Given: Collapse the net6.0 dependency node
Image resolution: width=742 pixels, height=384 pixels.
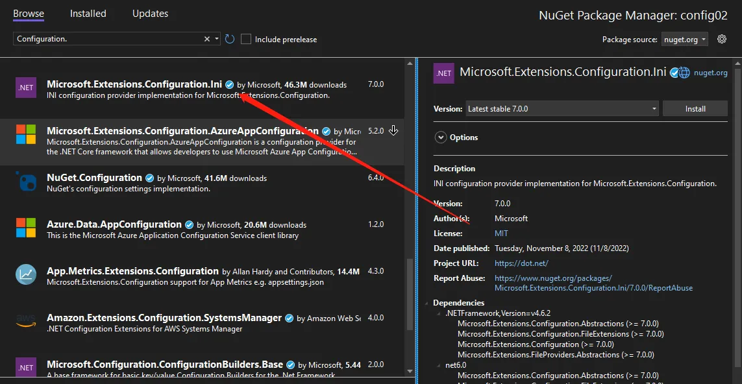Looking at the screenshot, I should (x=439, y=365).
